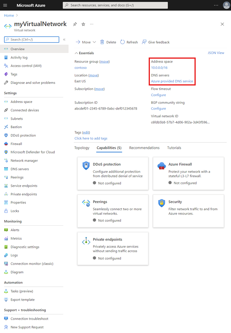Open the Bastion sidebar item
Viewport: 231px width, 333px height.
point(16,127)
